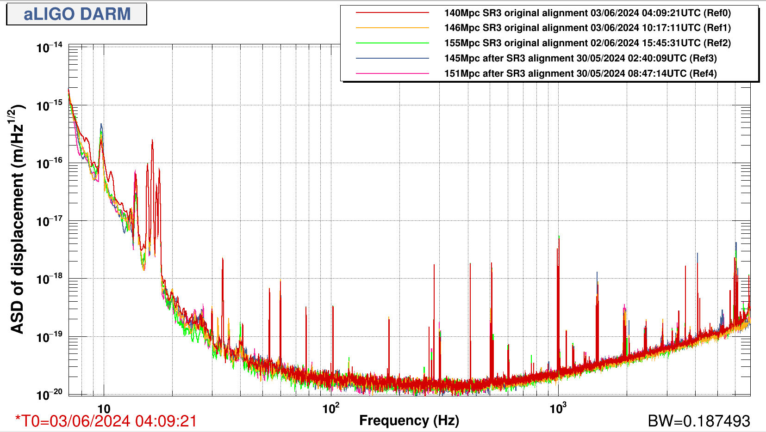
Task: Click the 10^-20 y-axis tick label
Action: (50, 394)
